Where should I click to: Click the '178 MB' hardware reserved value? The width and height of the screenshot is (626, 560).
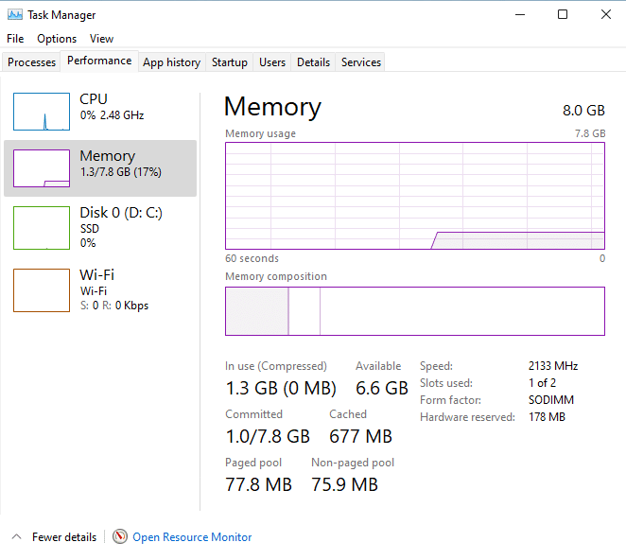click(x=547, y=417)
